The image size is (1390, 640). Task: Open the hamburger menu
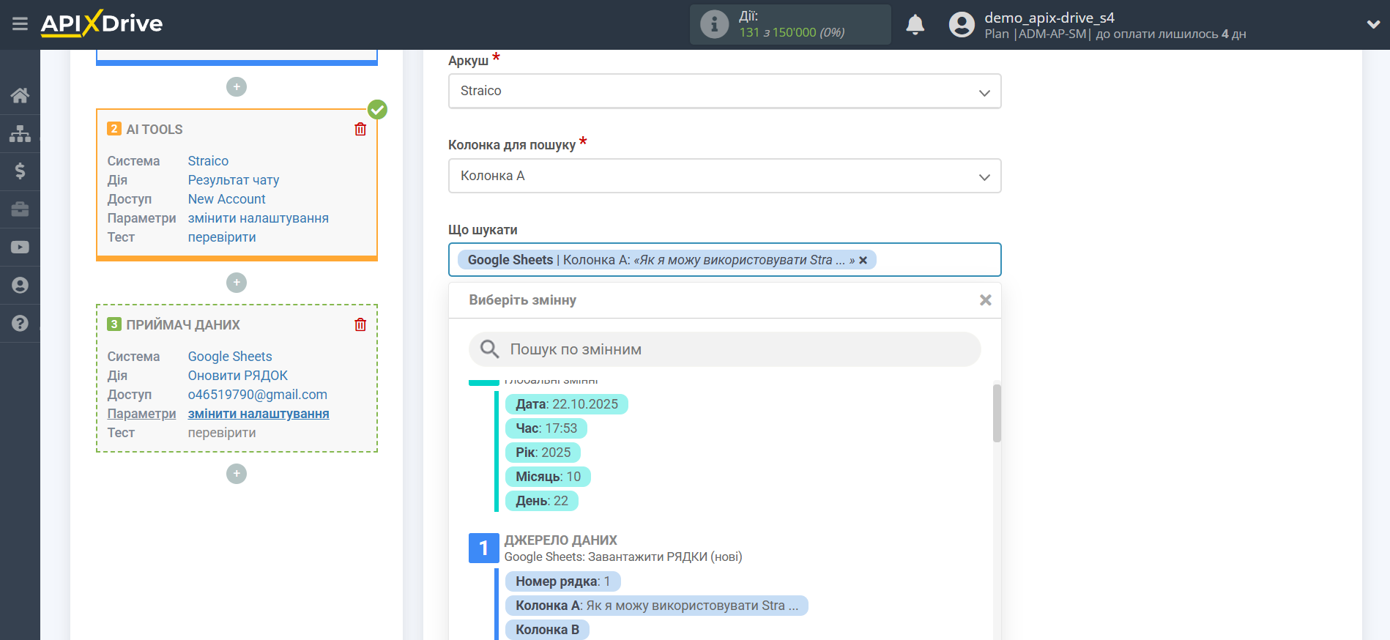20,24
